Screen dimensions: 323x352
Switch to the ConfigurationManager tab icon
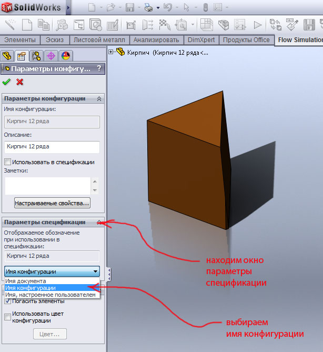click(x=36, y=55)
